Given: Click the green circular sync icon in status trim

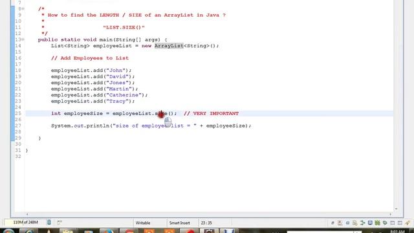Looking at the screenshot, I should [x=385, y=223].
